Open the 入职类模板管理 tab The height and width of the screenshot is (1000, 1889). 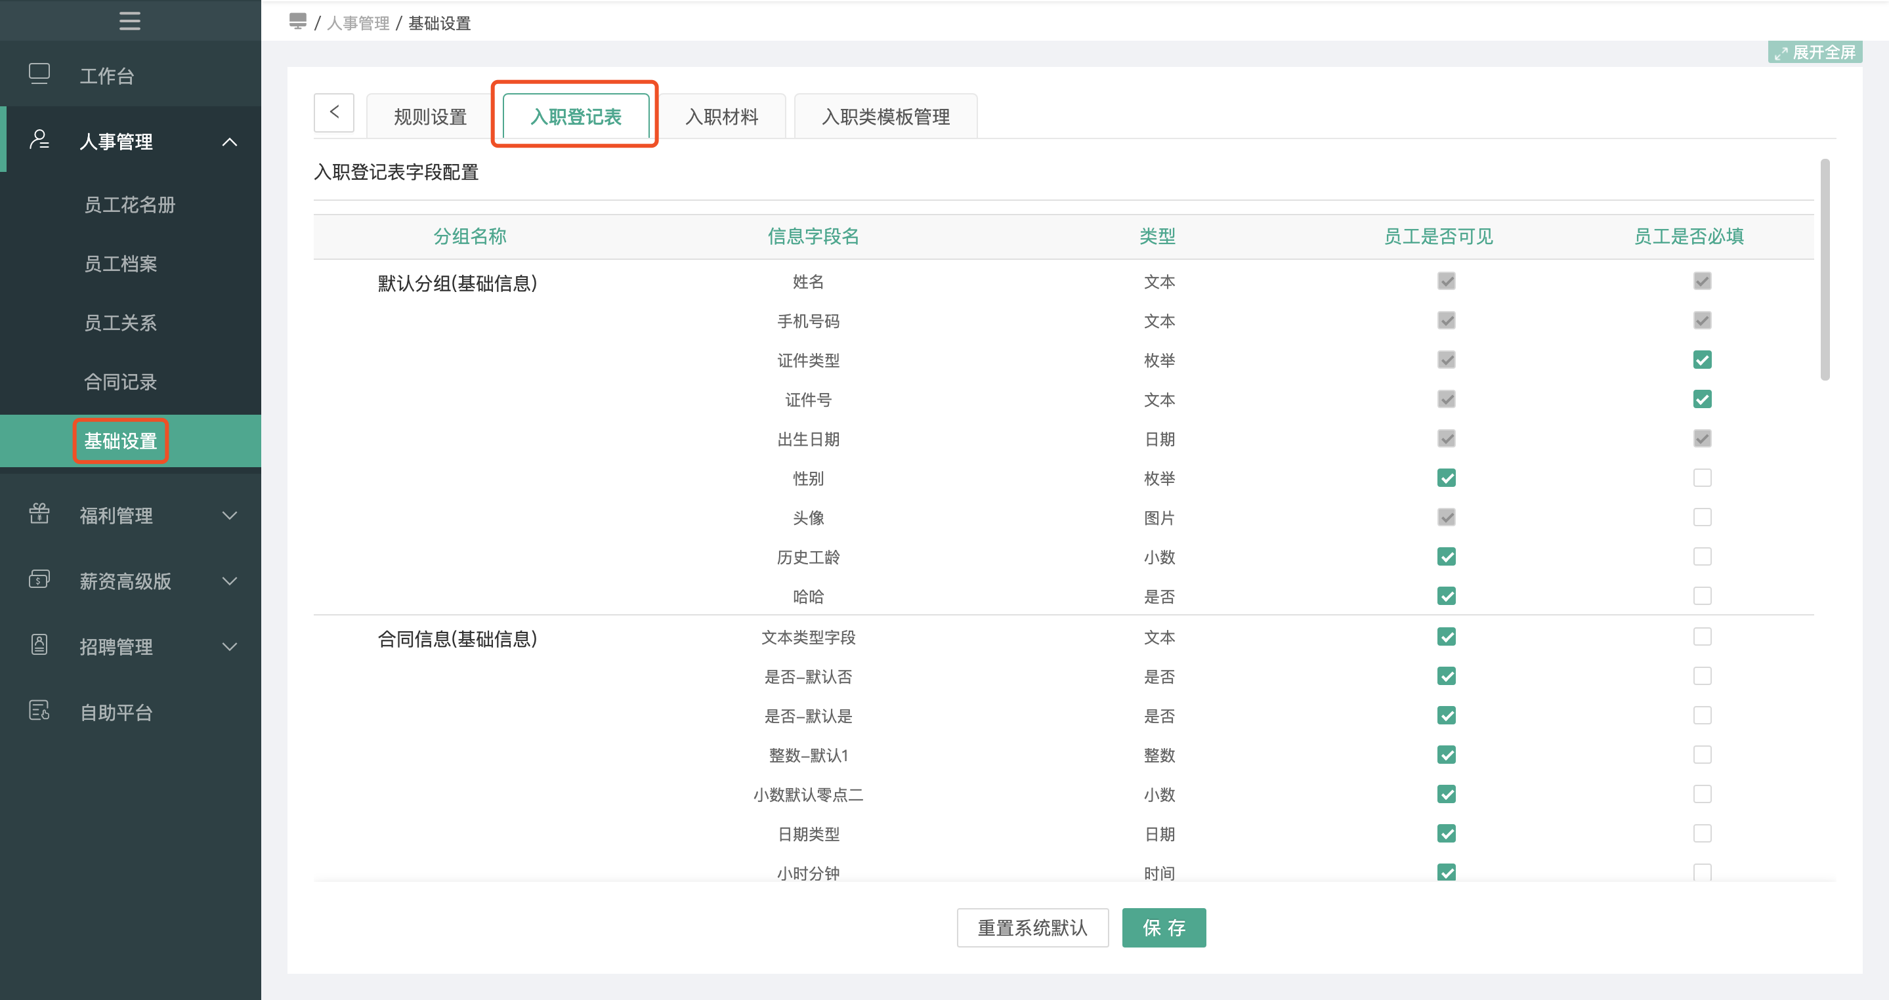886,117
